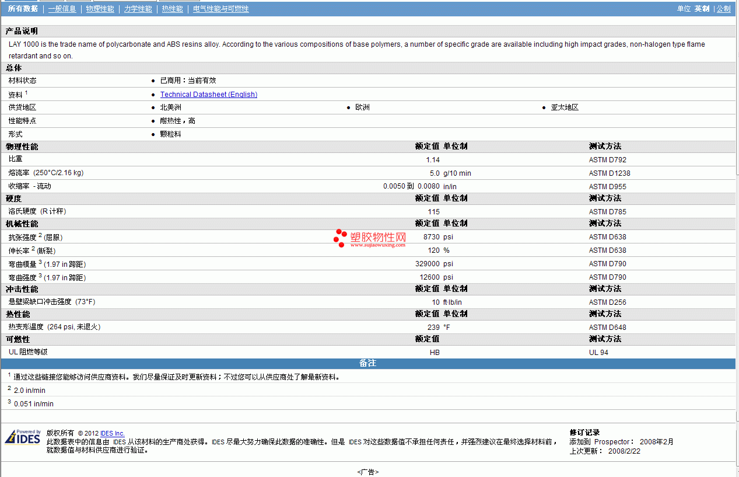Click ASTM D792 test method
739x477 pixels.
pos(608,160)
